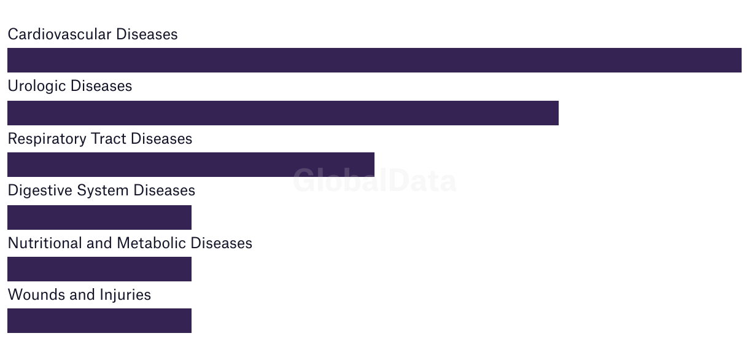
Task: Click the Cardiovascular Diseases bar
Action: [374, 60]
